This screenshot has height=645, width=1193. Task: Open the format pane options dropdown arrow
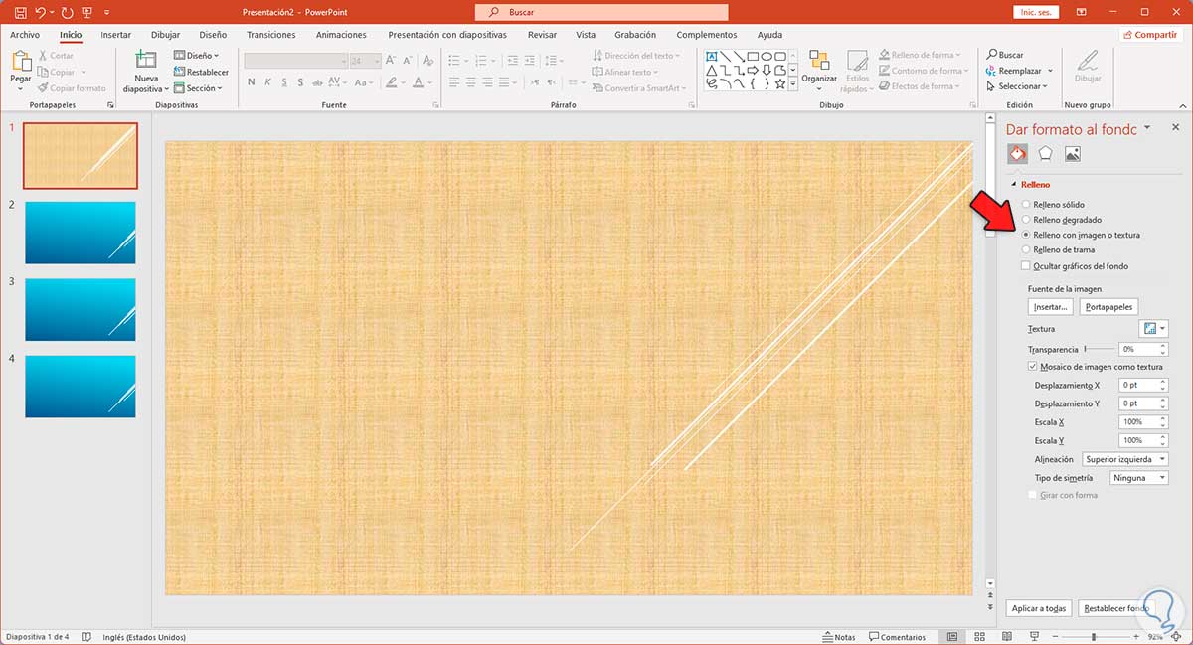1147,128
